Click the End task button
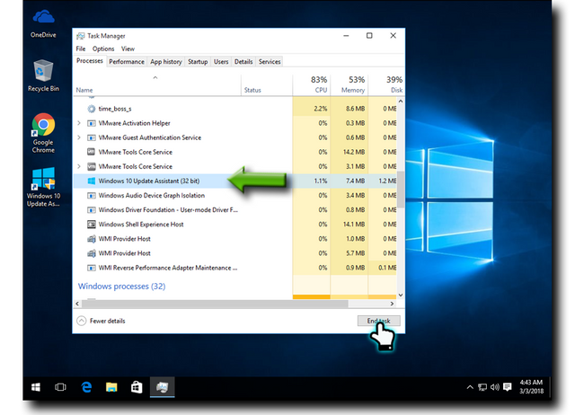The width and height of the screenshot is (575, 415). 377,321
